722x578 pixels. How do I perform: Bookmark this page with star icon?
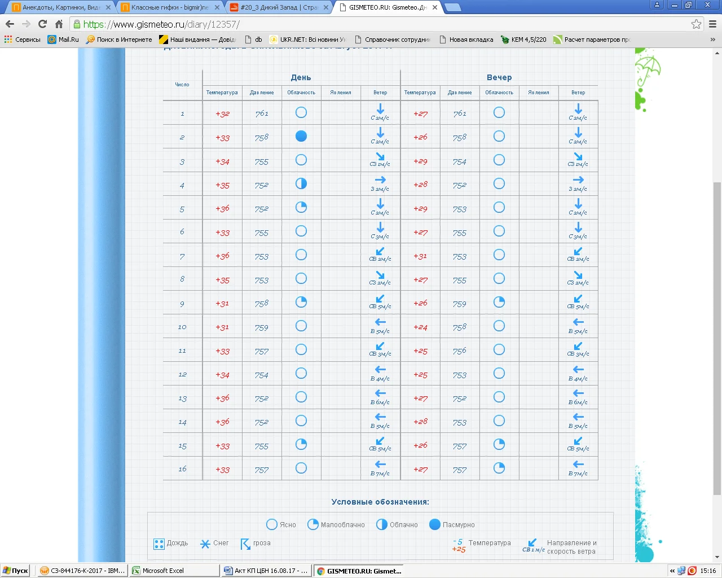[x=696, y=24]
